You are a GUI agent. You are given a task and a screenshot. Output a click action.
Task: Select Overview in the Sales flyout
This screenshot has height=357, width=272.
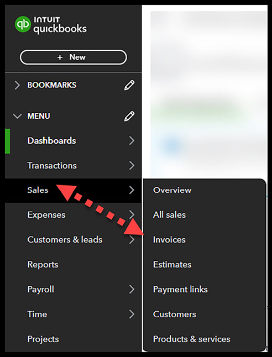click(x=172, y=190)
